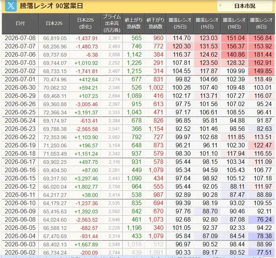The height and width of the screenshot is (258, 276).
Task: Click the 値上がり銘柄数 column header
Action: (134, 24)
